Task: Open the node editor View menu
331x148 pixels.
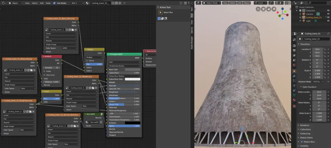Action: click(x=27, y=3)
